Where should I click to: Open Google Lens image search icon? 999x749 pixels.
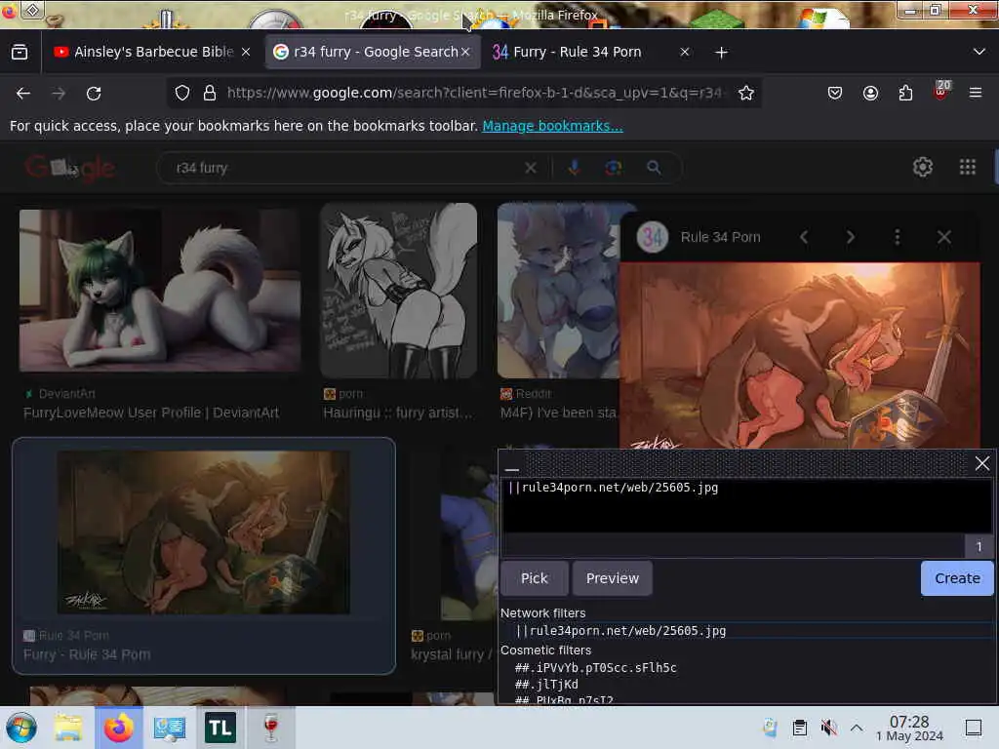pos(613,168)
